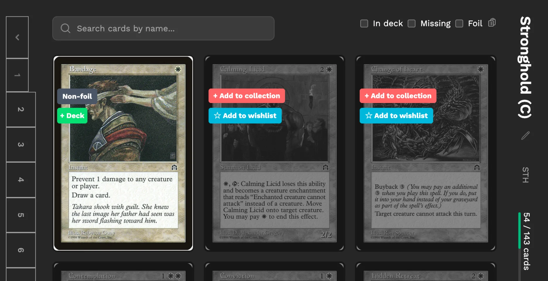Open the Contemplation card thumbnail
This screenshot has height=281, width=548.
[x=123, y=272]
